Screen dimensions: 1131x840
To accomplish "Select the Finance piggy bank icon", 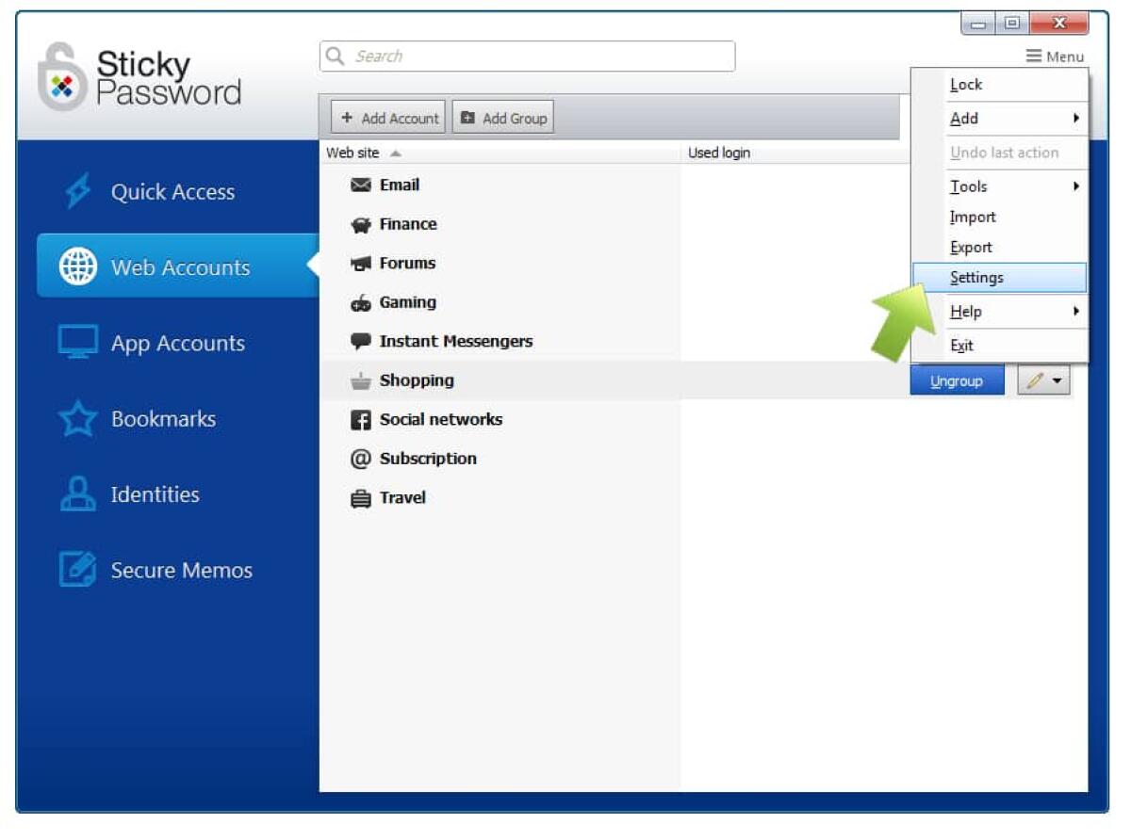I will 361,224.
